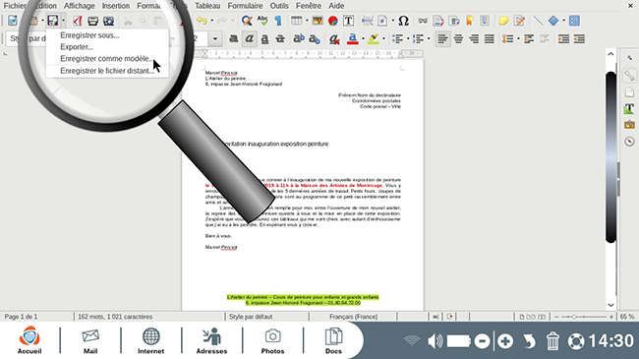This screenshot has height=359, width=639.
Task: Open the Internet launcher button
Action: 150,340
